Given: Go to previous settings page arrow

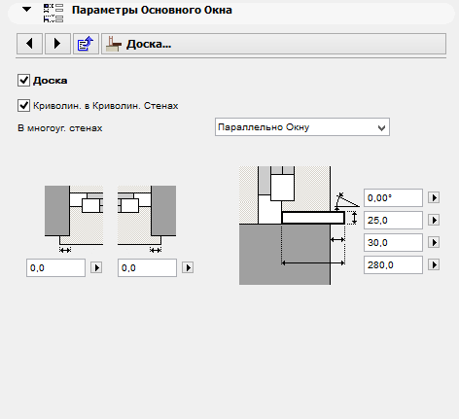Looking at the screenshot, I should tap(29, 44).
